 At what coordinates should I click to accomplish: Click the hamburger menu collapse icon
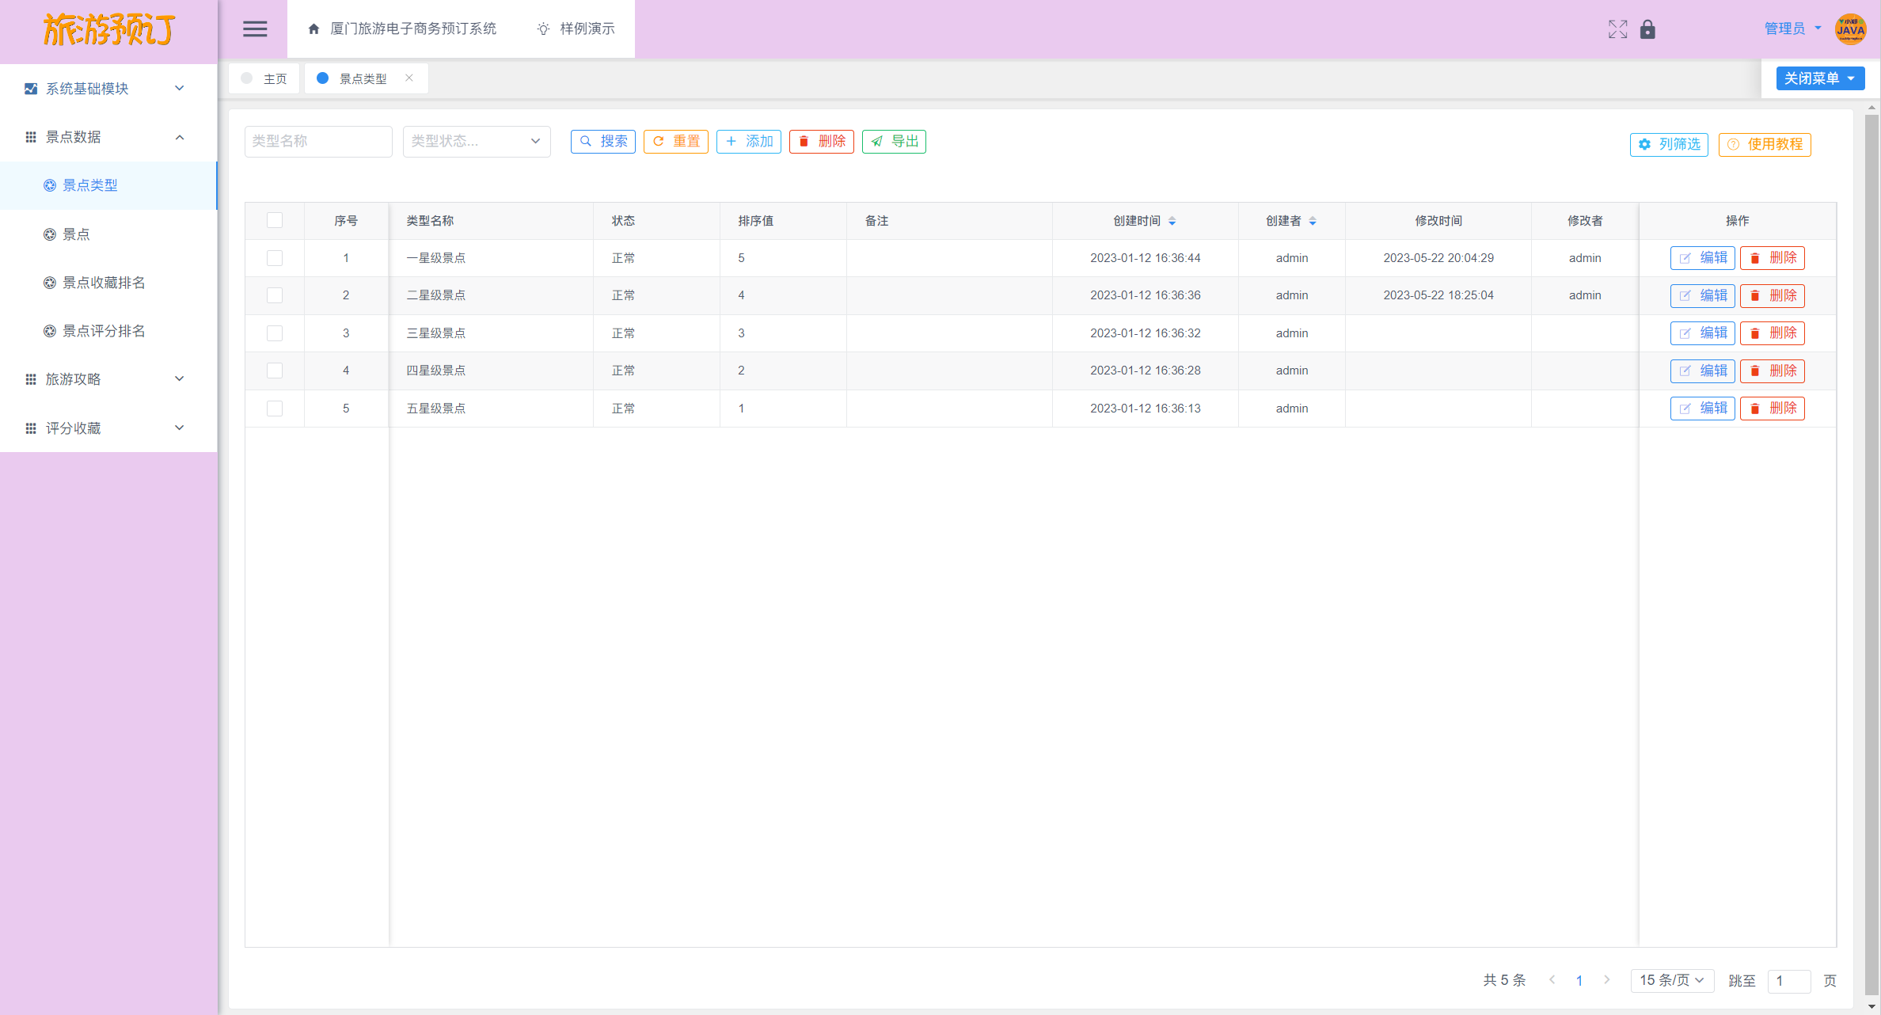click(254, 29)
